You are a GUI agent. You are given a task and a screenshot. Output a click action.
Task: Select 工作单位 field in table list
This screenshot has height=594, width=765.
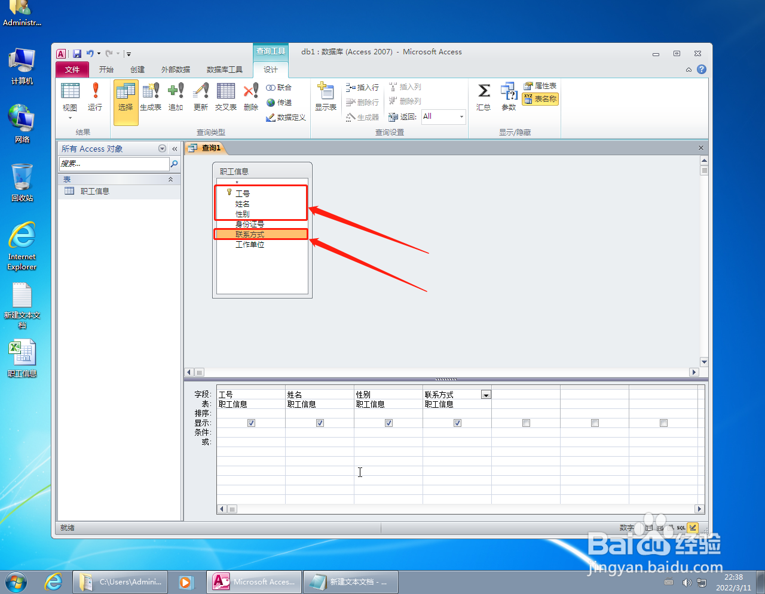point(249,244)
